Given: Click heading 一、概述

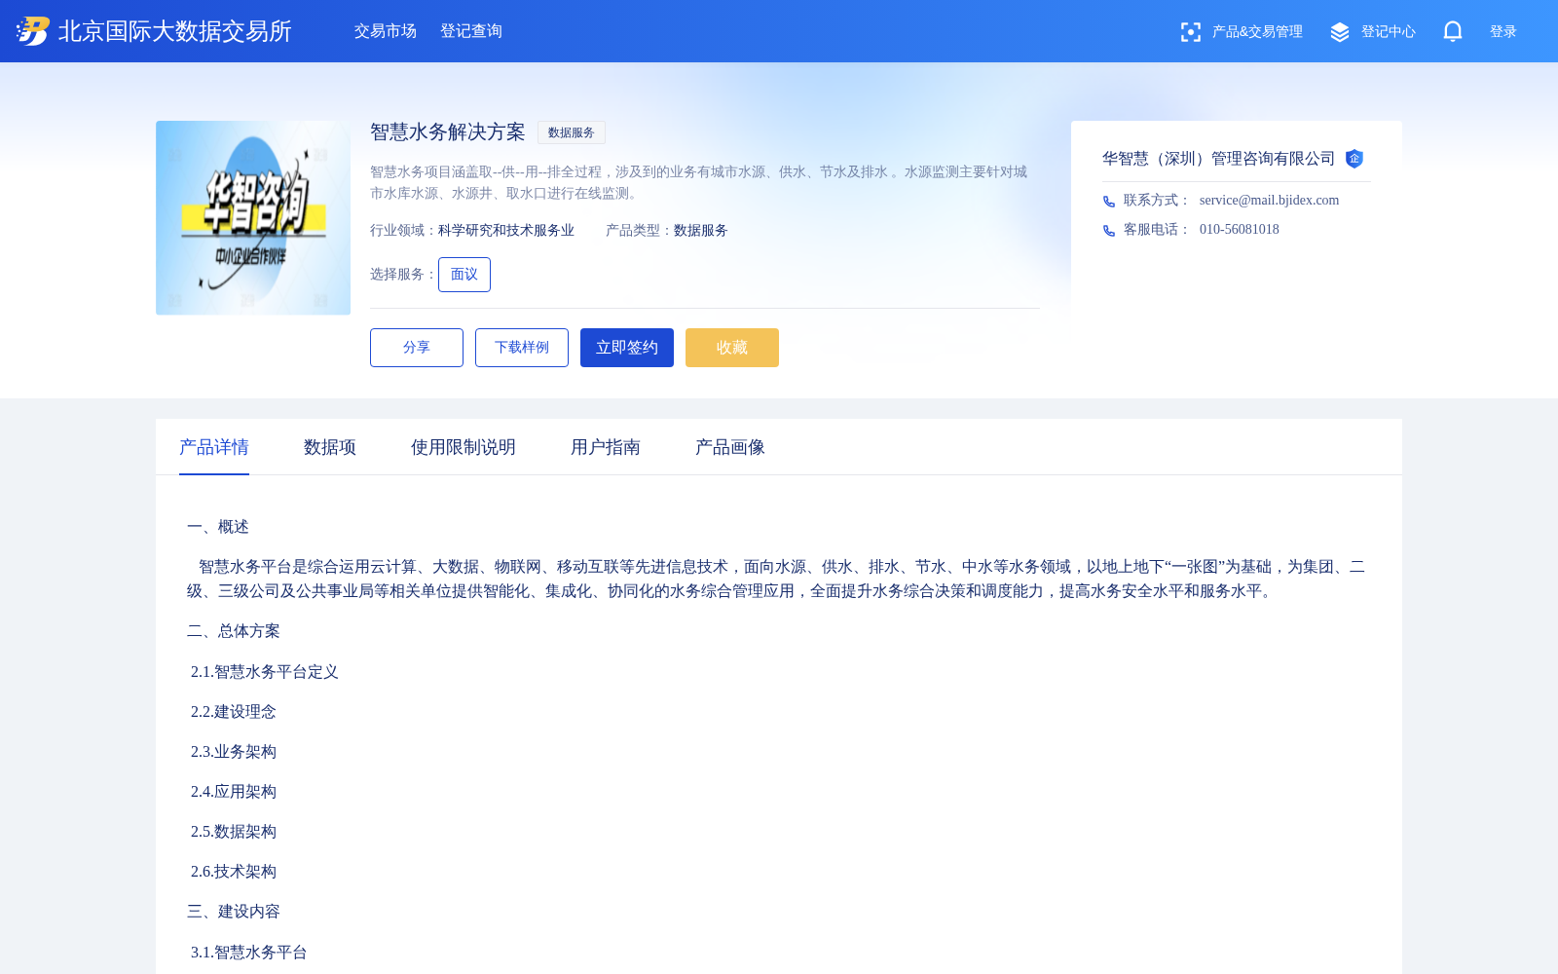Looking at the screenshot, I should (218, 527).
